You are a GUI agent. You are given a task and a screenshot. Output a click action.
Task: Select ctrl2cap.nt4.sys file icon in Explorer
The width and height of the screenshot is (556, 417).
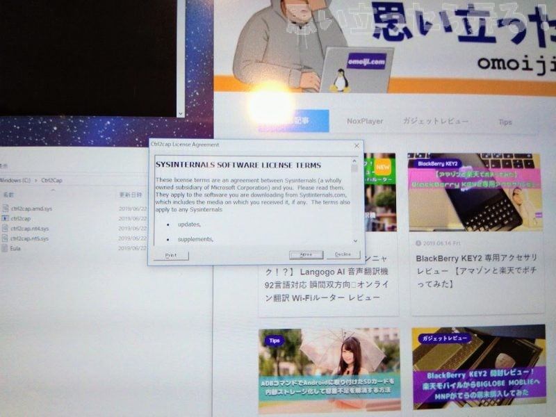(x=5, y=229)
